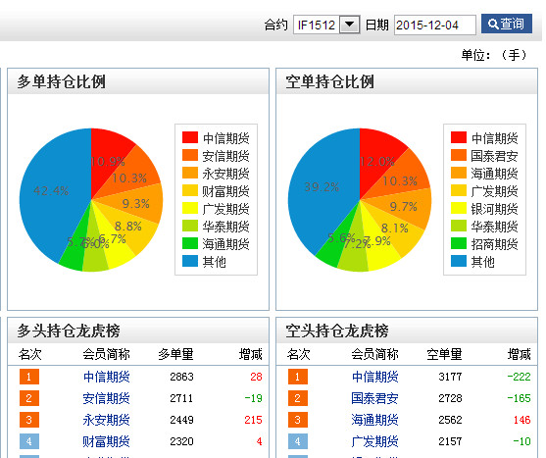This screenshot has width=546, height=458.
Task: Click long position value 2863
Action: click(x=181, y=377)
